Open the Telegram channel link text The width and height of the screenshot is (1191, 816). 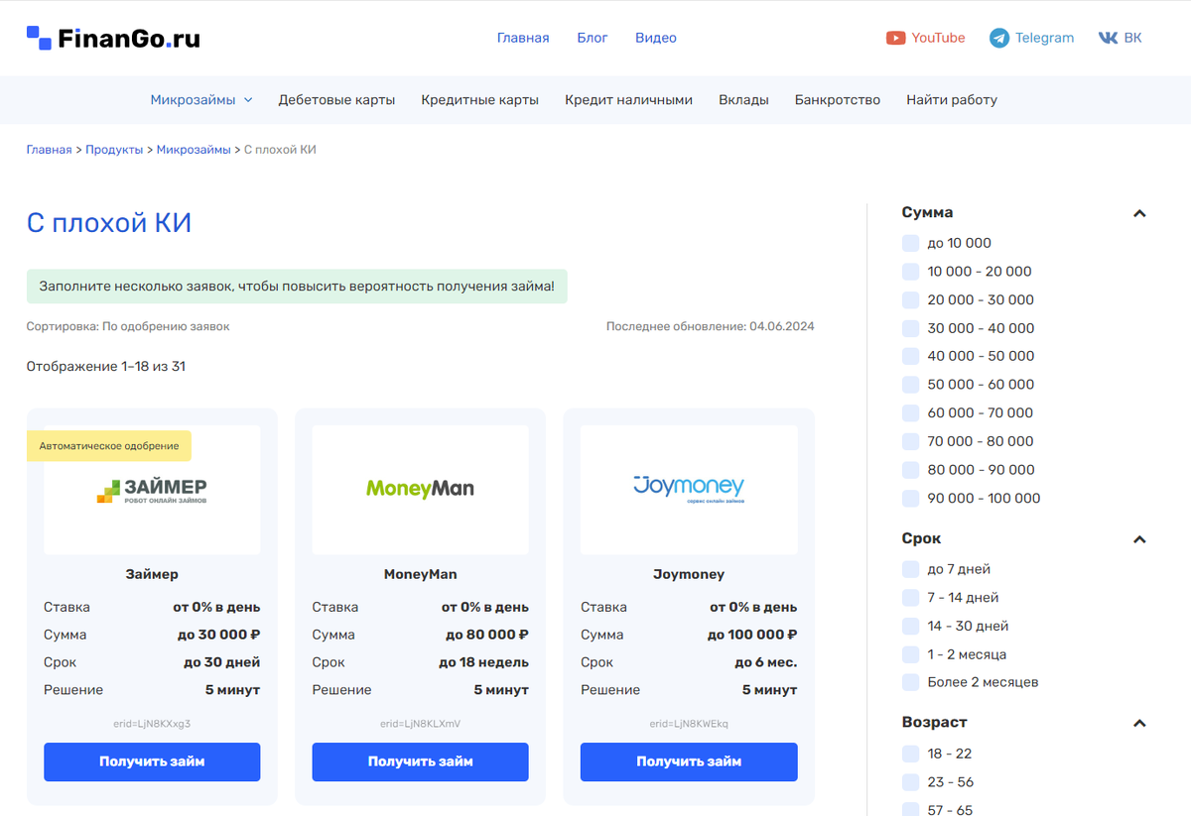(1044, 38)
